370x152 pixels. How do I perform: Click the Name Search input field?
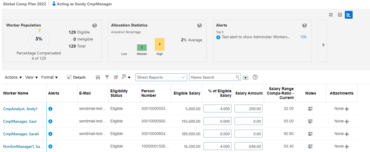[x=212, y=77]
